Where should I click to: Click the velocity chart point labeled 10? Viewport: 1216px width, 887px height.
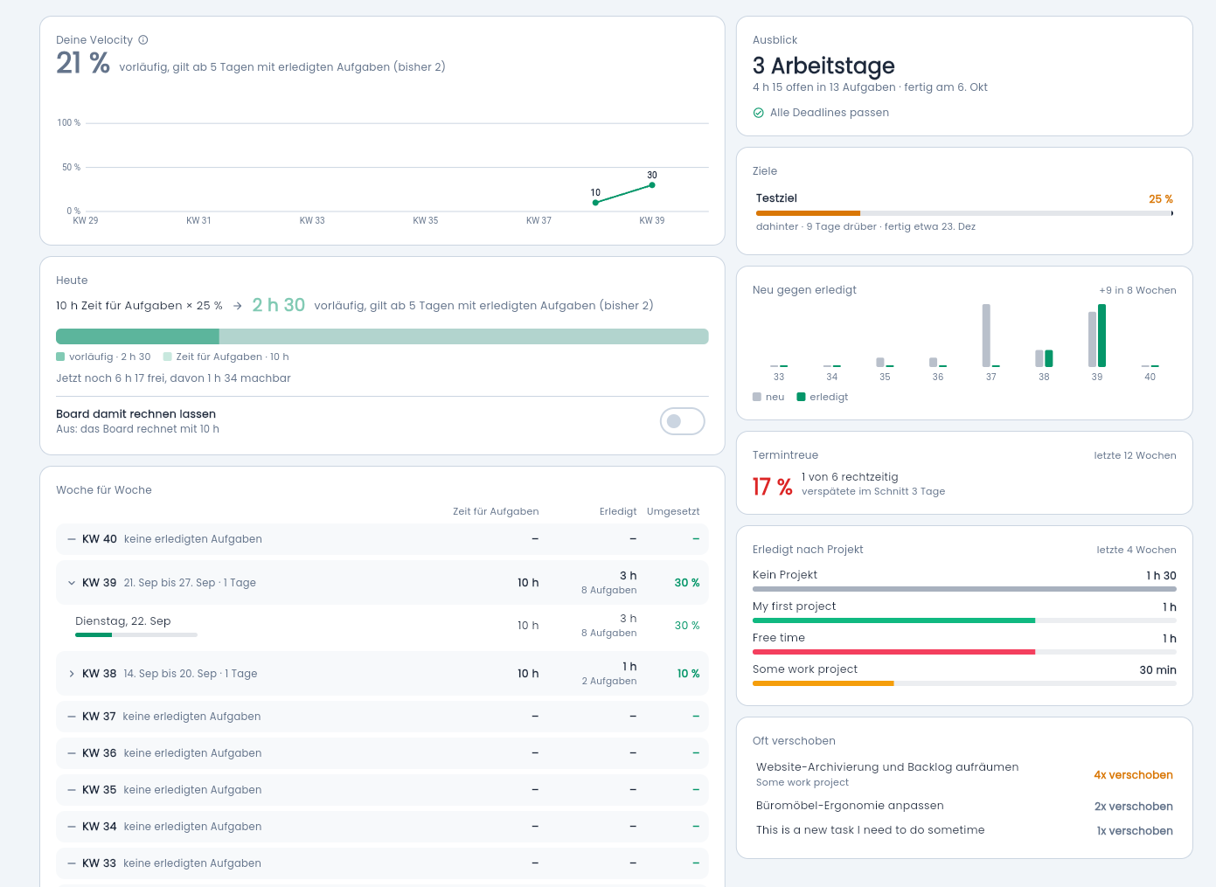tap(595, 203)
